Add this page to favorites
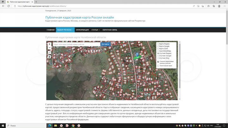The image size is (228, 128). click(203, 6)
